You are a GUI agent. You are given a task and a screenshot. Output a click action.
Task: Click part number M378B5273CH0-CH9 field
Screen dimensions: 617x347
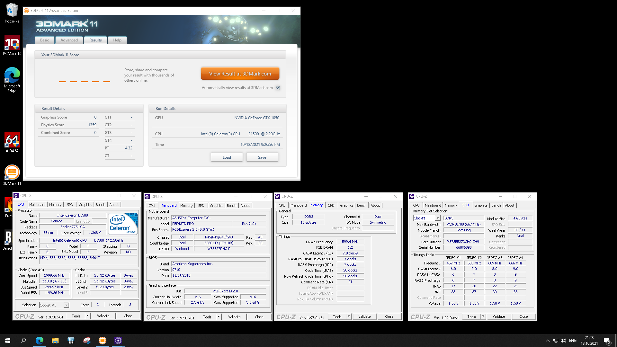point(464,242)
